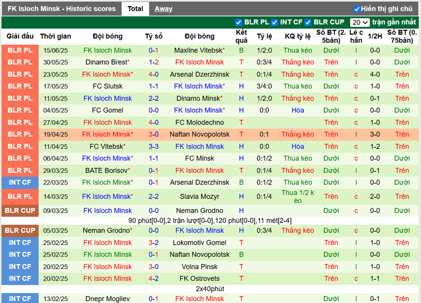Open FK Ostrovets team link
The width and height of the screenshot is (421, 303).
click(200, 279)
